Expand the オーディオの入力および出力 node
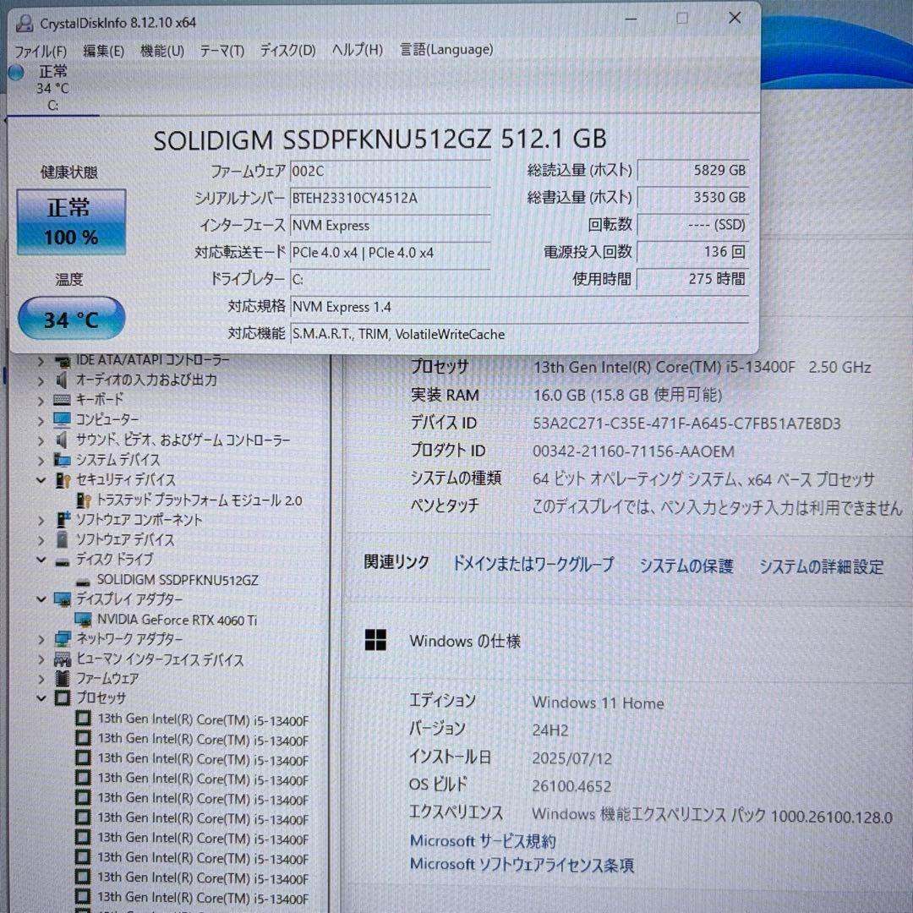The image size is (913, 913). [41, 381]
